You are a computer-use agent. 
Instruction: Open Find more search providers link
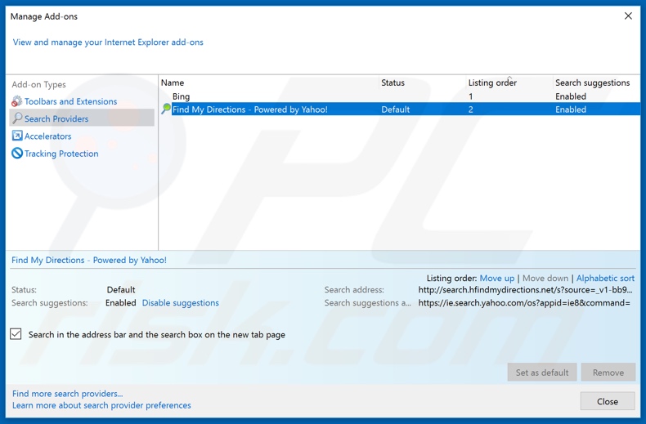click(68, 394)
